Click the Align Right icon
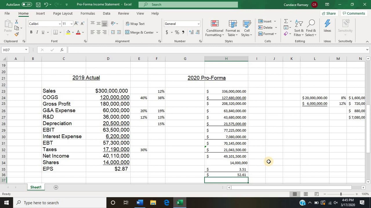The width and height of the screenshot is (371, 208). [104, 32]
